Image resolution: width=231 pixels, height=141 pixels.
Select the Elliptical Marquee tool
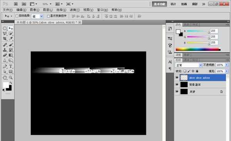5,28
